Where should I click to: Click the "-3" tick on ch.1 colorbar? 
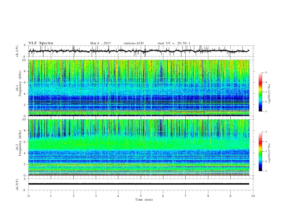[x=266, y=72]
